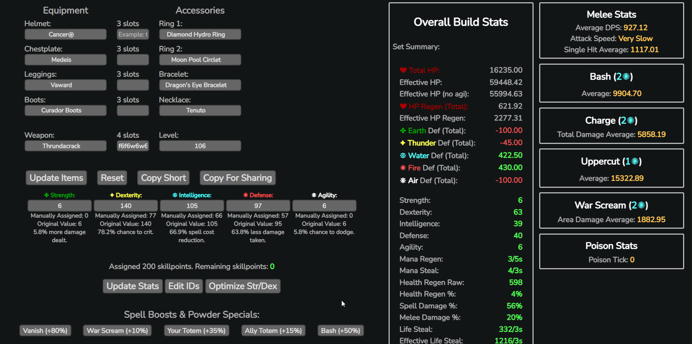Viewport: 692px width, 344px height.
Task: Click the Earth element icon beside Earth Def
Action: [x=403, y=131]
